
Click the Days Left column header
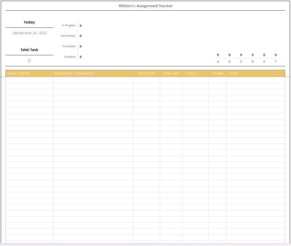point(171,73)
